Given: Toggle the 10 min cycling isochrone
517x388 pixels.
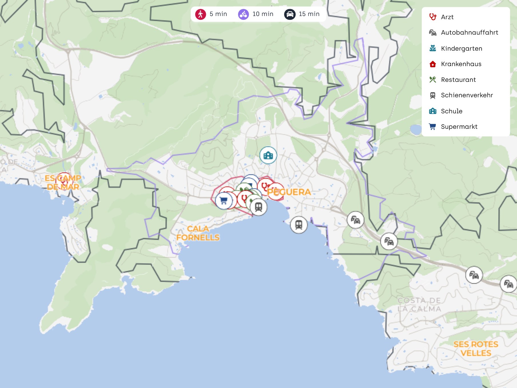Looking at the screenshot, I should [256, 14].
